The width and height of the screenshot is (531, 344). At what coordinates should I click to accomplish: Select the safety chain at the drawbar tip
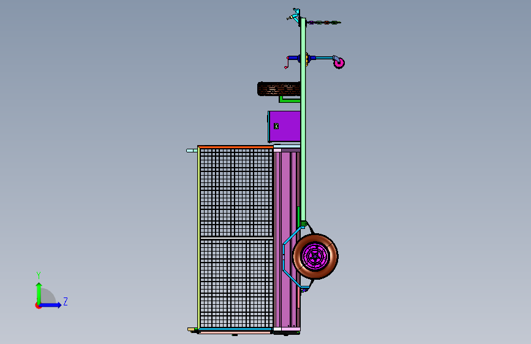coord(324,23)
